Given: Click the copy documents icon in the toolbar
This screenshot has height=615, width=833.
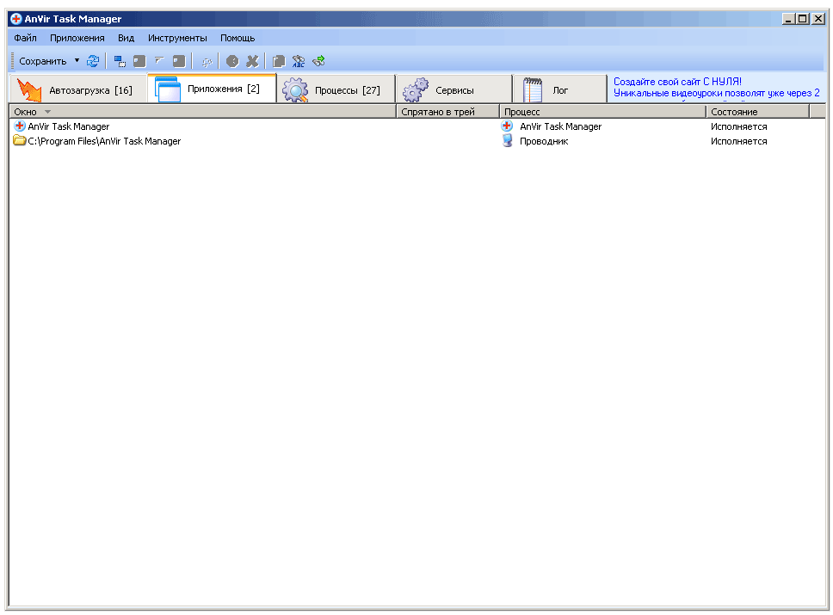Looking at the screenshot, I should [x=279, y=61].
